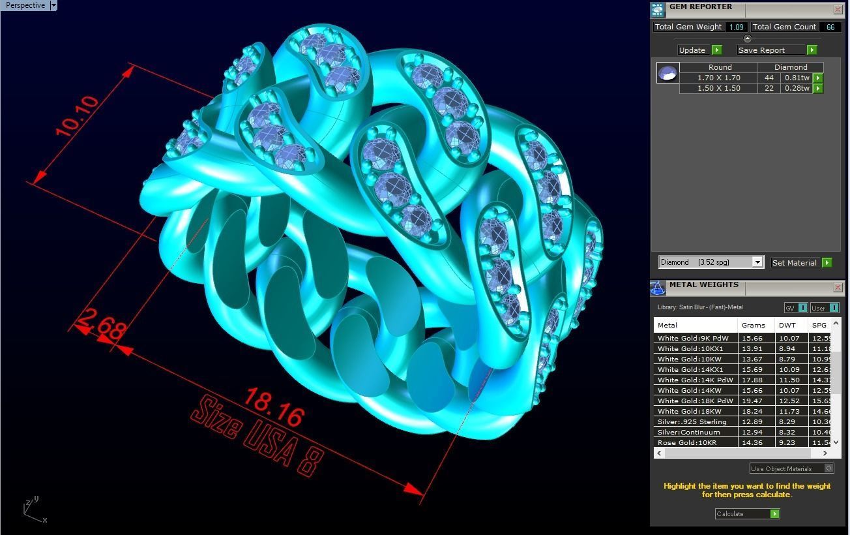850x535 pixels.
Task: Select the White Gold:10KX1 row
Action: (742, 348)
